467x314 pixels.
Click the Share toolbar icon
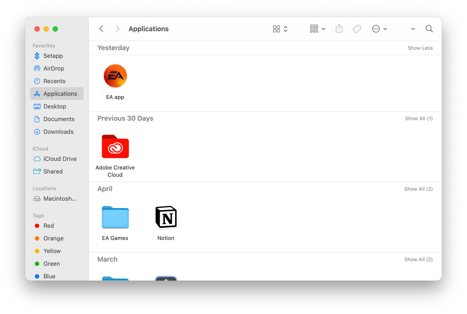coord(339,29)
